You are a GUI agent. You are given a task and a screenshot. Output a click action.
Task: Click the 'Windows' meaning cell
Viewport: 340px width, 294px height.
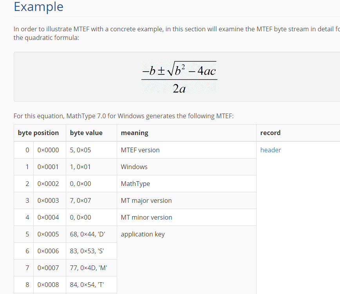(186, 167)
